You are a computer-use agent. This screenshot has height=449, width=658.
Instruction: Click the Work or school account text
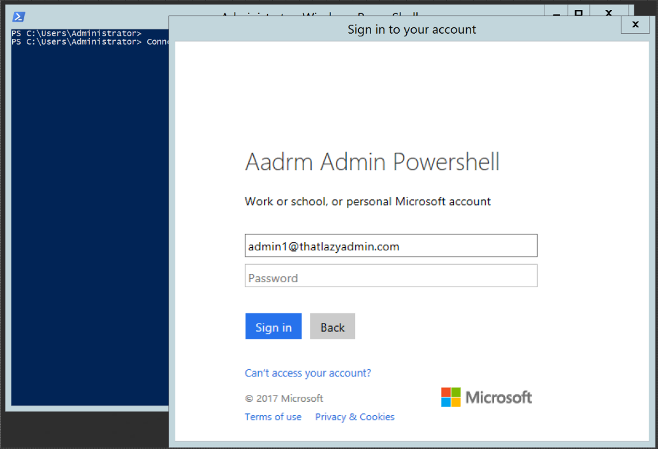coord(368,202)
